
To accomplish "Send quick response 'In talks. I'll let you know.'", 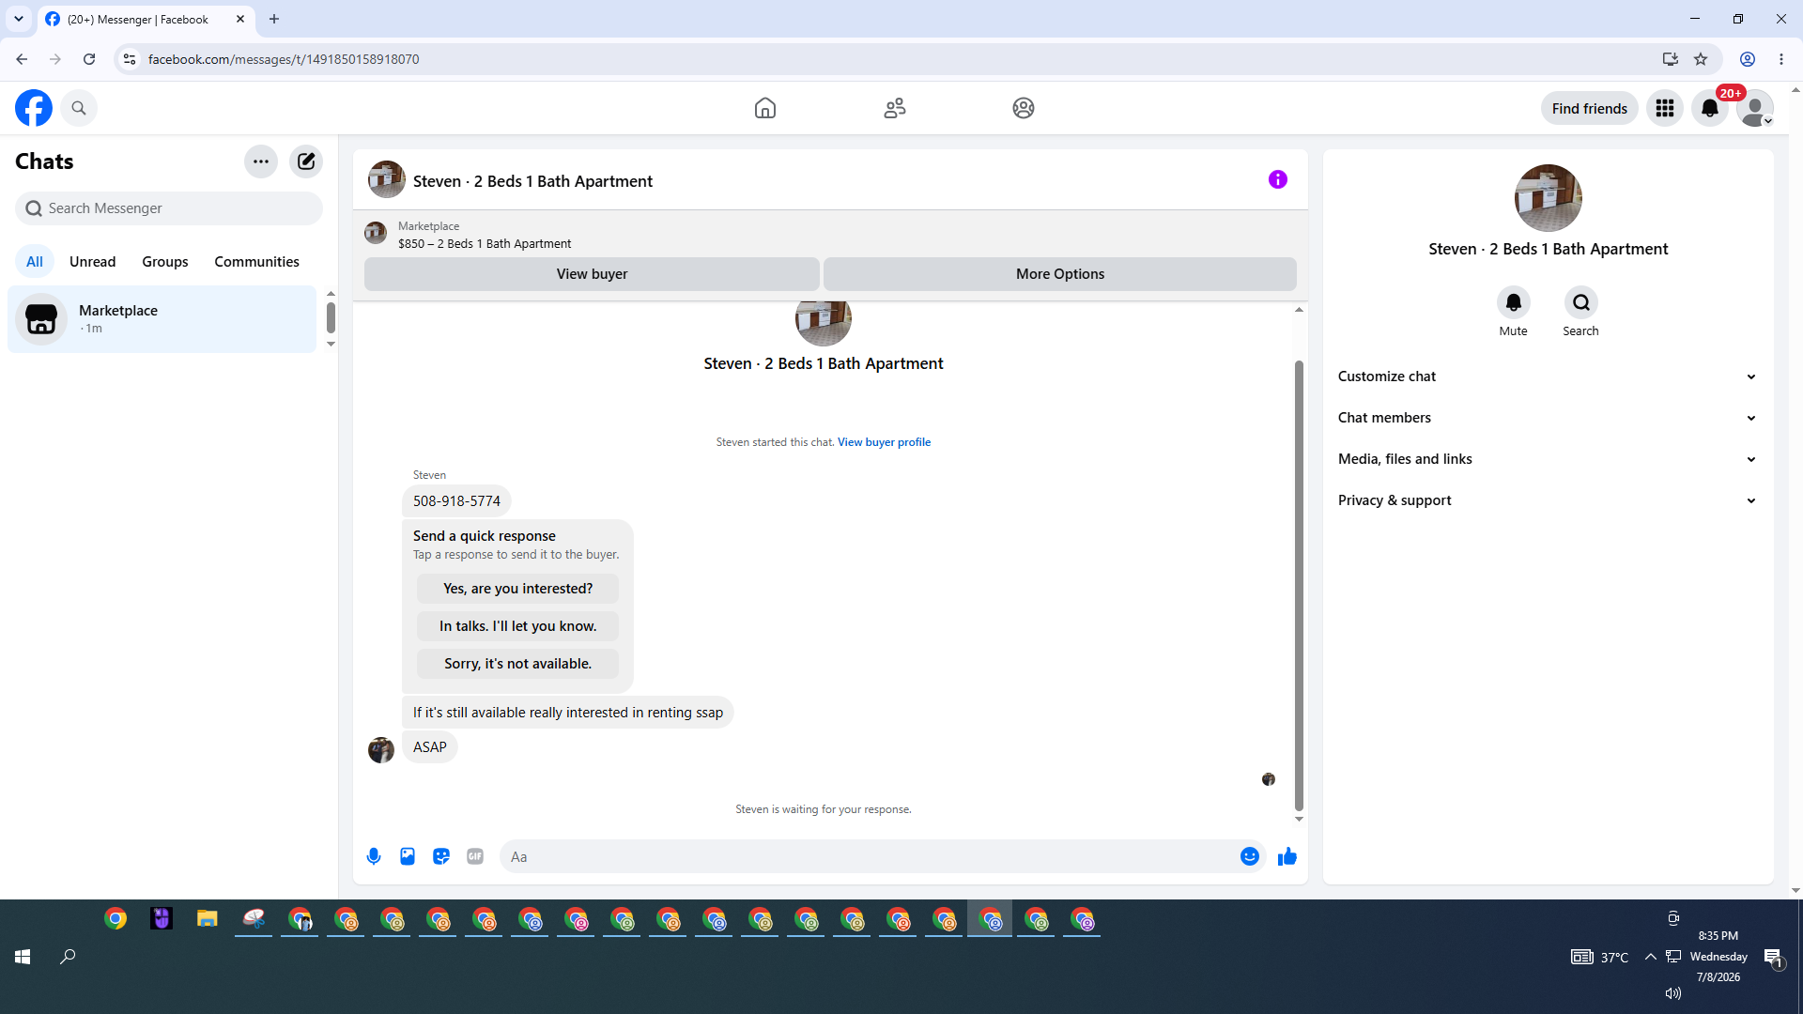I will click(x=518, y=626).
